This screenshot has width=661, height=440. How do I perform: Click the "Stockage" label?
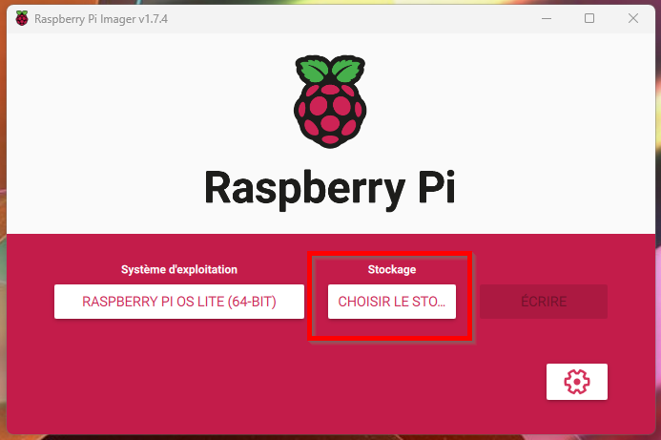click(392, 269)
